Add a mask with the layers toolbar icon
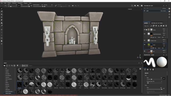This screenshot has width=171, height=96. tap(154, 26)
